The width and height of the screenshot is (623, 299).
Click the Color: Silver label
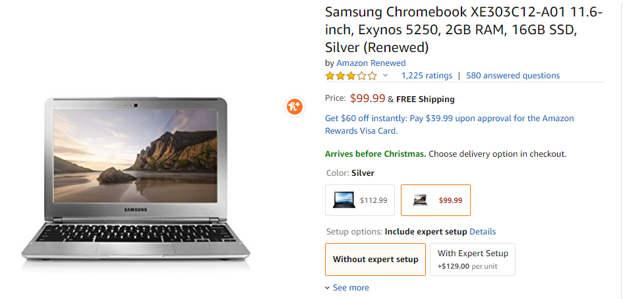coord(350,173)
